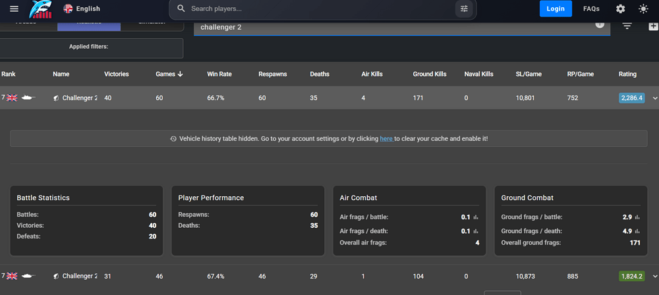The width and height of the screenshot is (659, 295).
Task: Open chart for Air frags / battle
Action: tap(476, 217)
